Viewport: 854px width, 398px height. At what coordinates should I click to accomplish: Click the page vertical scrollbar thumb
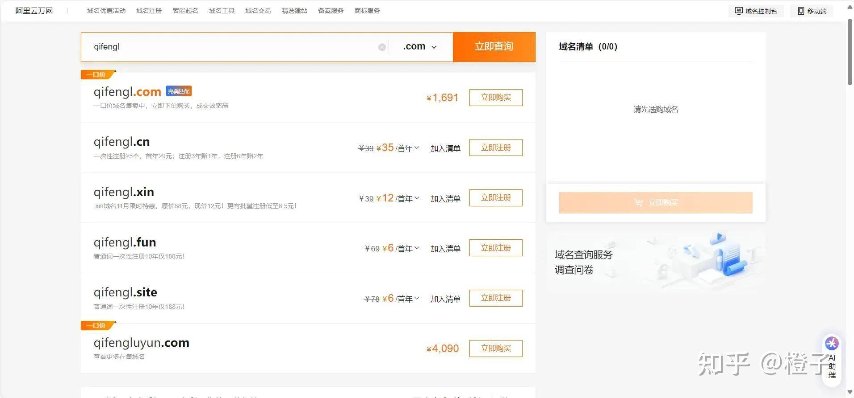[850, 52]
